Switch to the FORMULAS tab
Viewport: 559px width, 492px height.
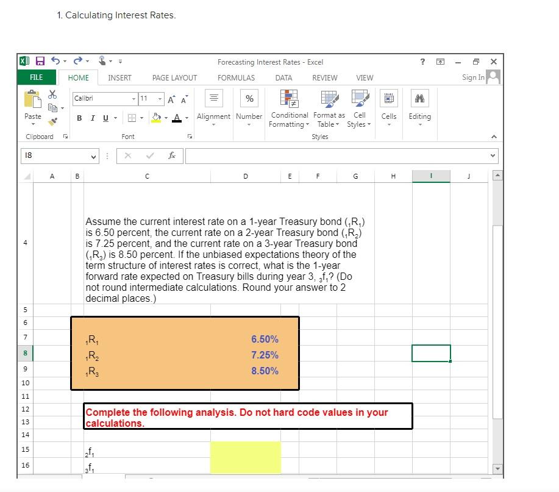click(236, 77)
